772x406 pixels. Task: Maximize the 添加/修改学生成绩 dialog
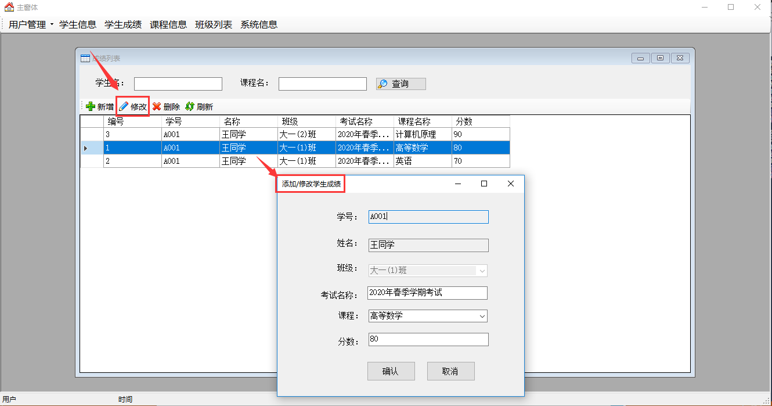(x=484, y=184)
